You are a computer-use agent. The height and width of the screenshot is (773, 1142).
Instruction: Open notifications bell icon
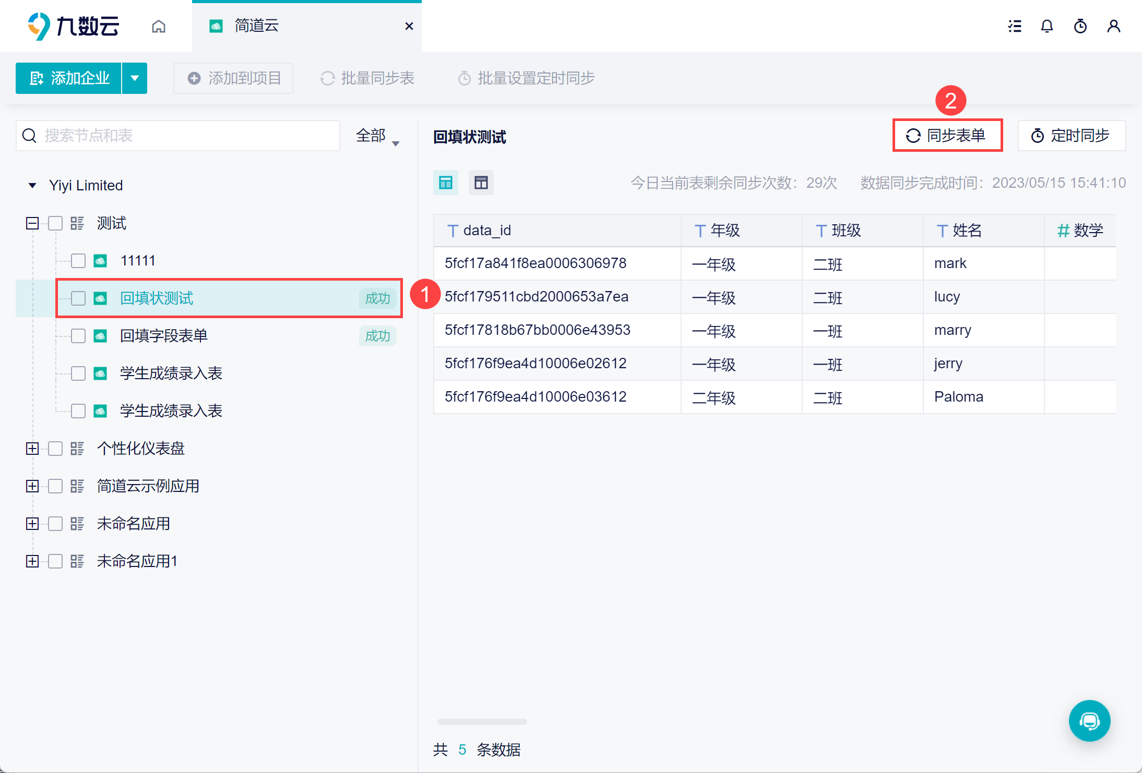1046,26
